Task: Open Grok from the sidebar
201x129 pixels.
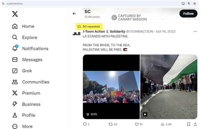Action: (15, 71)
